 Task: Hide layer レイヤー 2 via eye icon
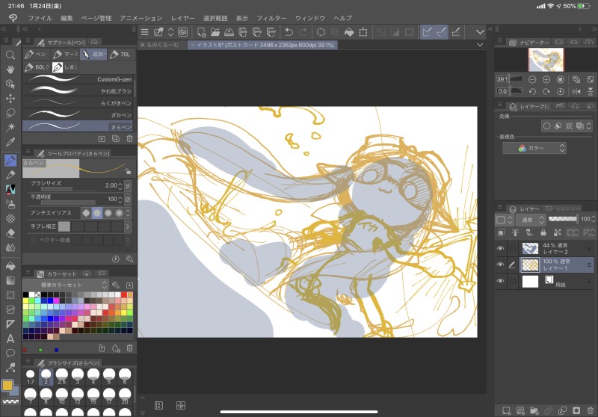[x=500, y=249]
